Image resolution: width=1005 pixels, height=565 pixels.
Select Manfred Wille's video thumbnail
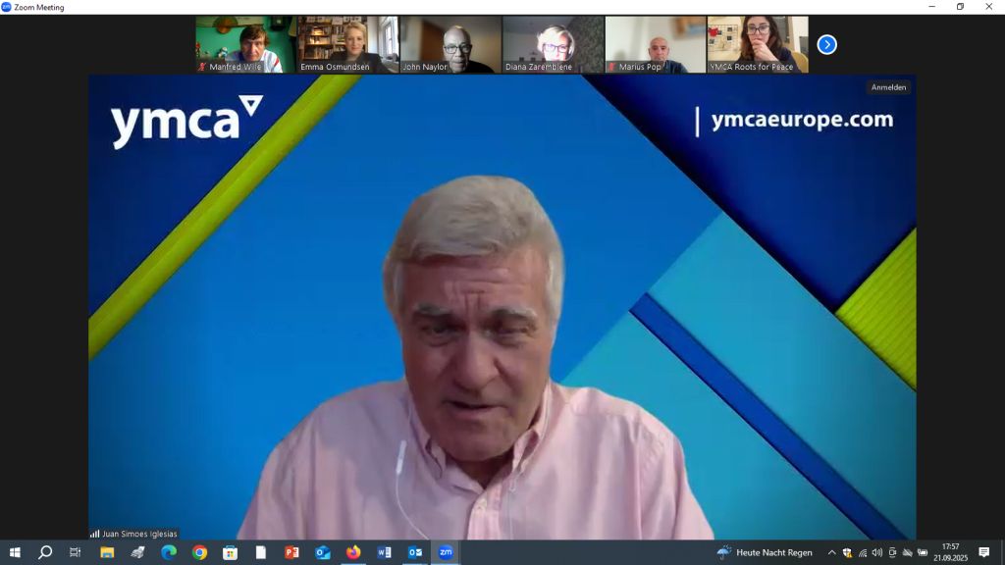[245, 44]
